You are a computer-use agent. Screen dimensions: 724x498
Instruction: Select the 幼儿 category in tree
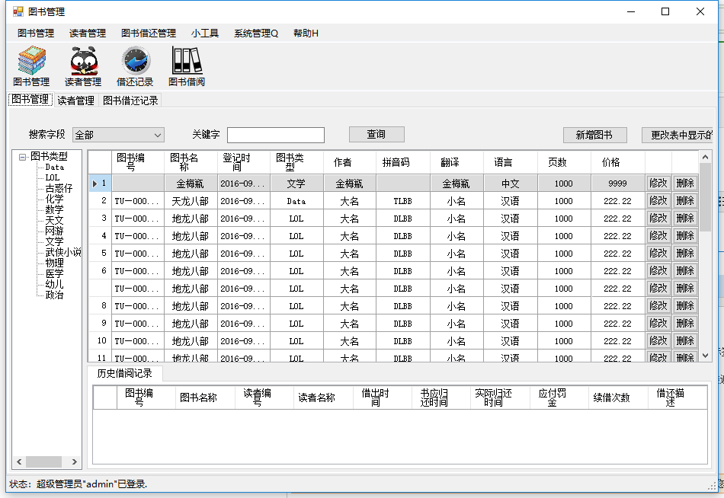(54, 284)
